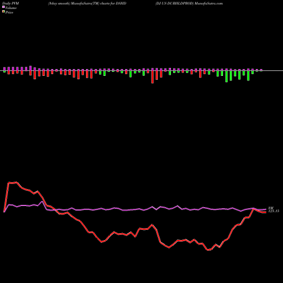
Task: Click '(3day smooth) MunafaSutra(TM) charts for DSHD' heading
Action: pos(87,3)
